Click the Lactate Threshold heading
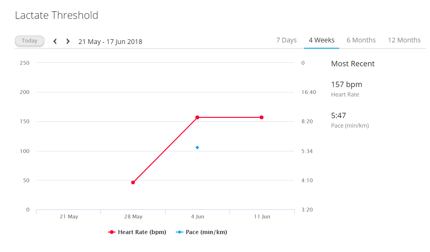 click(x=57, y=15)
